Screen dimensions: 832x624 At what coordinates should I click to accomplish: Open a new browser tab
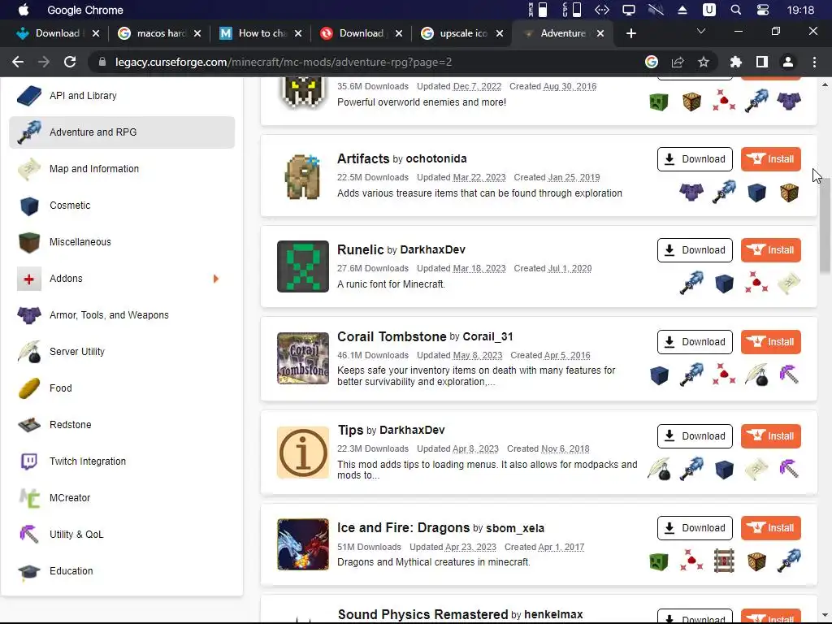point(630,33)
